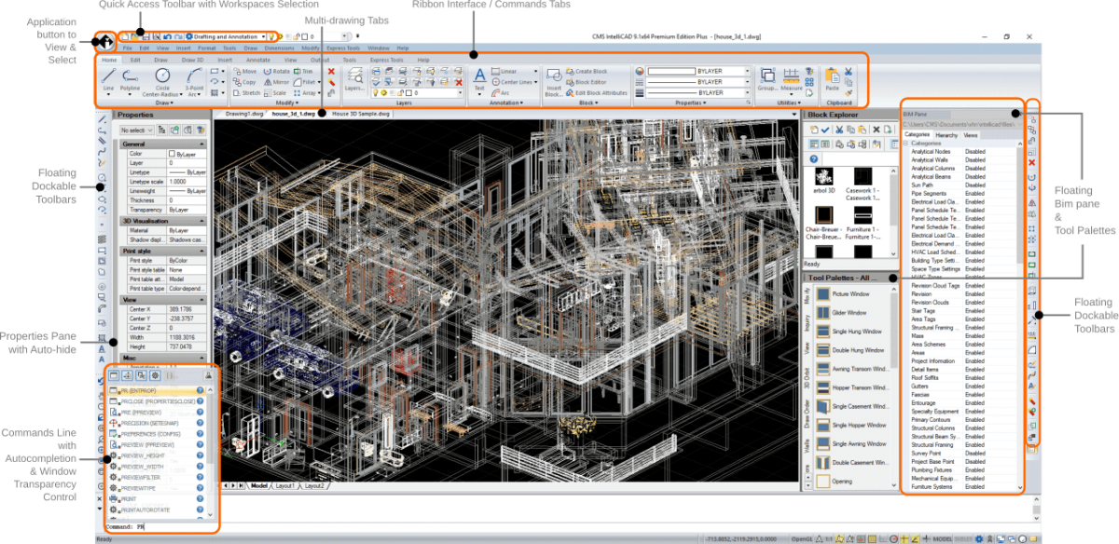Click the Cut icon in Block Explorer toolbar

pyautogui.click(x=839, y=129)
